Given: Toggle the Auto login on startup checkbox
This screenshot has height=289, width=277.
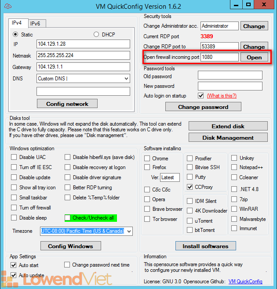Looking at the screenshot, I should (x=201, y=96).
